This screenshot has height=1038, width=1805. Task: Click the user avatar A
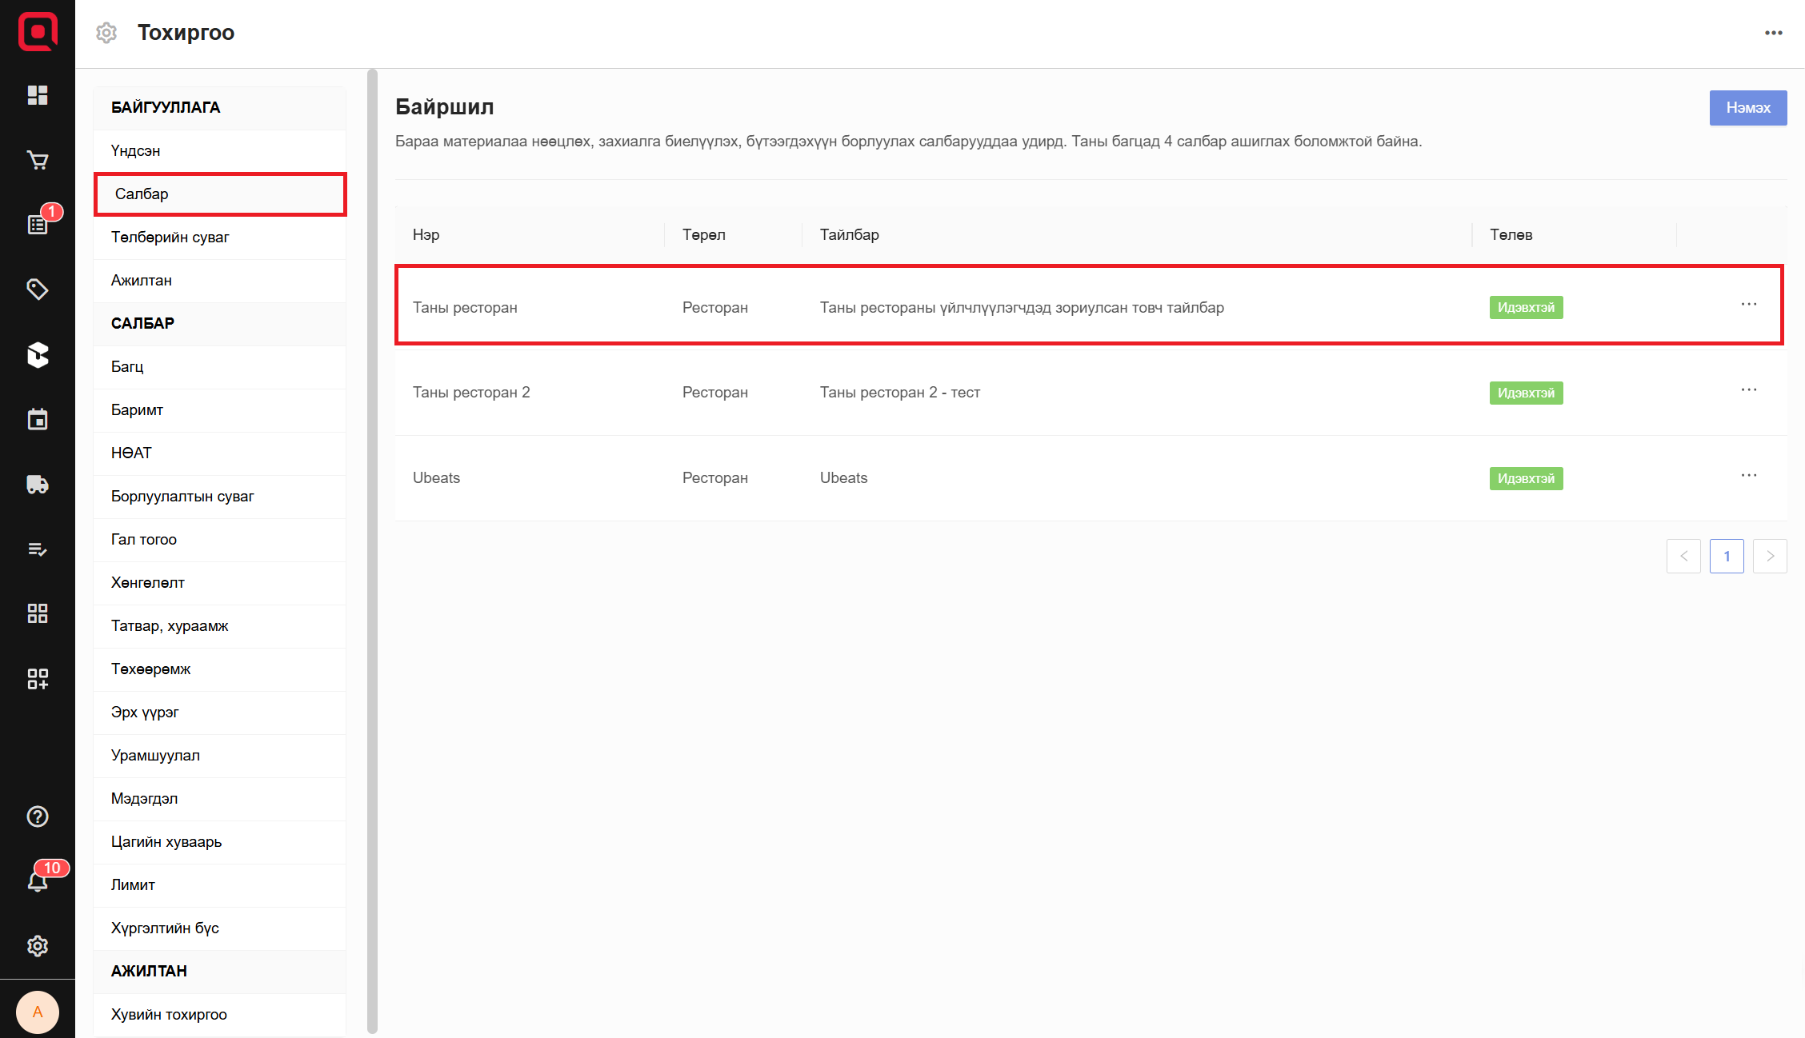coord(38,1012)
